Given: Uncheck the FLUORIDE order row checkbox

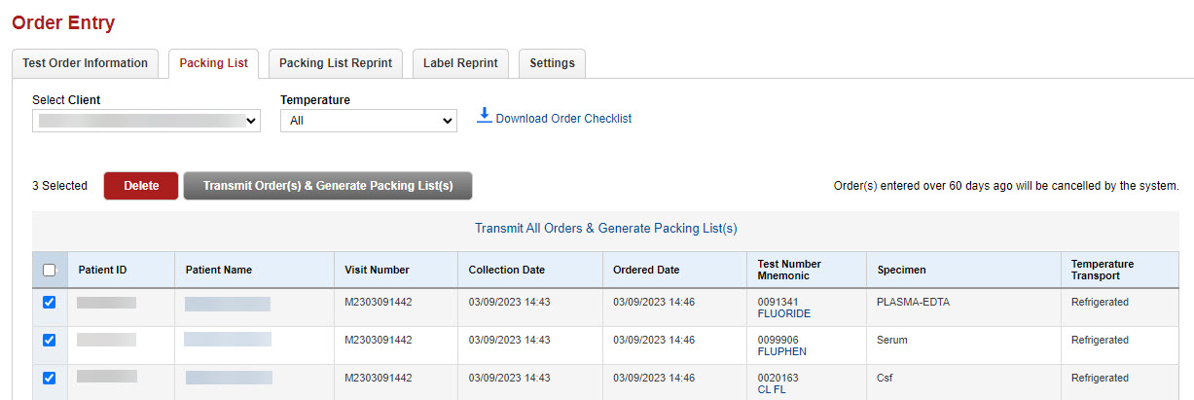Looking at the screenshot, I should (50, 303).
